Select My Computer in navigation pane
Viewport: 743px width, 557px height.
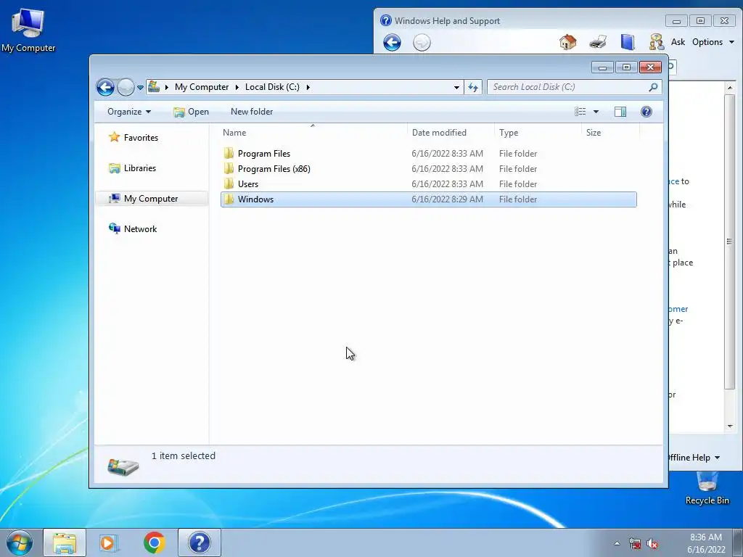tap(152, 199)
